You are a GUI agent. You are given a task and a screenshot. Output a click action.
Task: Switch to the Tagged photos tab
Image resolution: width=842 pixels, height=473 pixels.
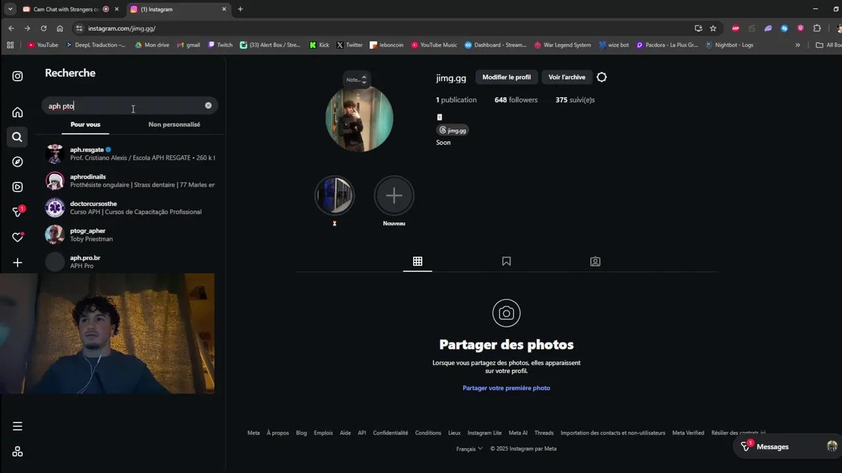point(595,261)
